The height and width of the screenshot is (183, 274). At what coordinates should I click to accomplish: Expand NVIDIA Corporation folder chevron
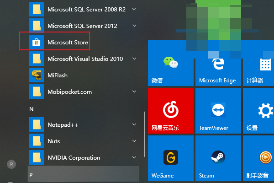pyautogui.click(x=134, y=157)
